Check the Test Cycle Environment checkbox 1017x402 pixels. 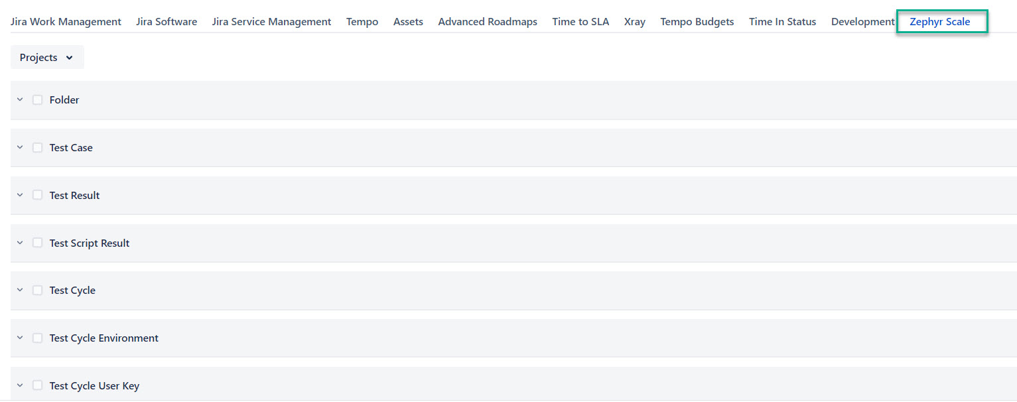[38, 338]
